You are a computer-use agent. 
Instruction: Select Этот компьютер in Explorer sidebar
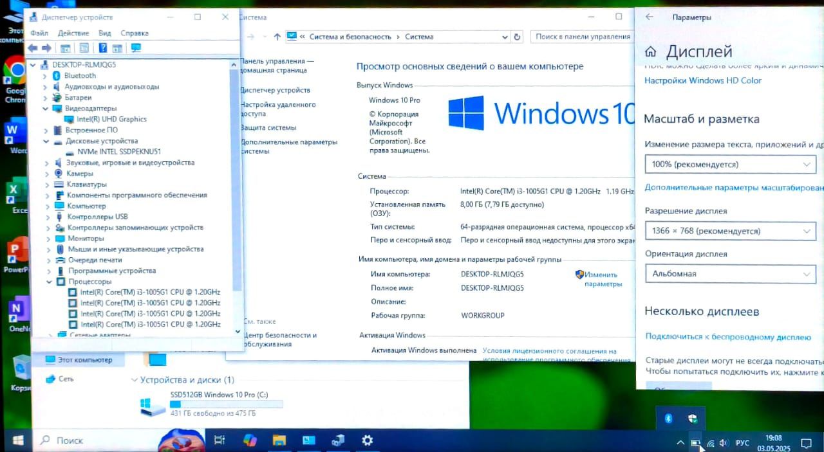79,360
